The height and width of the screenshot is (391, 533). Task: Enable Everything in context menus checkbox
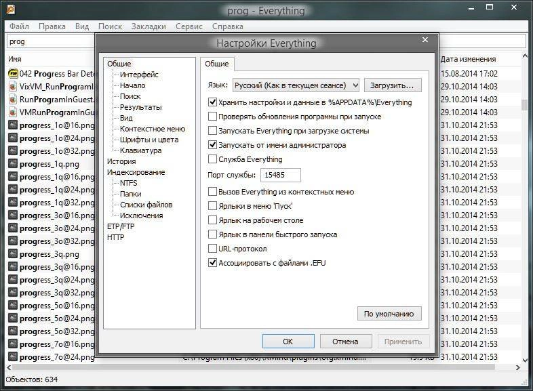pos(212,192)
